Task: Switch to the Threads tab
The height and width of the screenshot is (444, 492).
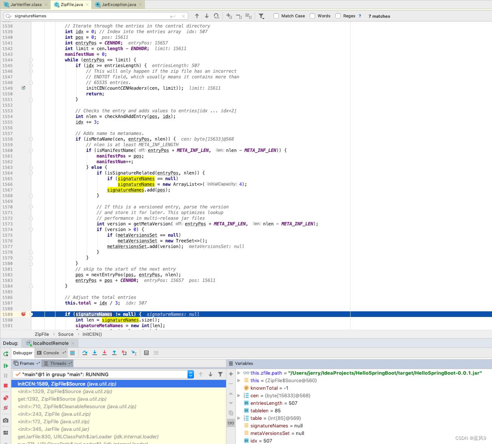Action: pos(58,363)
